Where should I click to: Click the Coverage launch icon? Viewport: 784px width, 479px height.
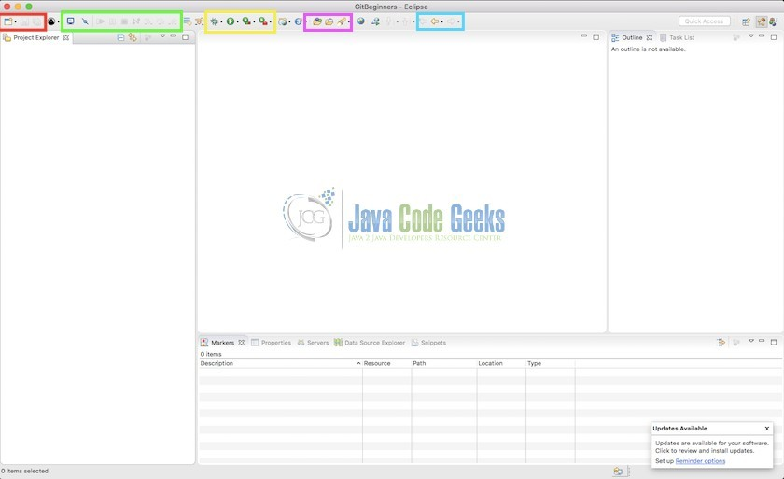pos(246,21)
